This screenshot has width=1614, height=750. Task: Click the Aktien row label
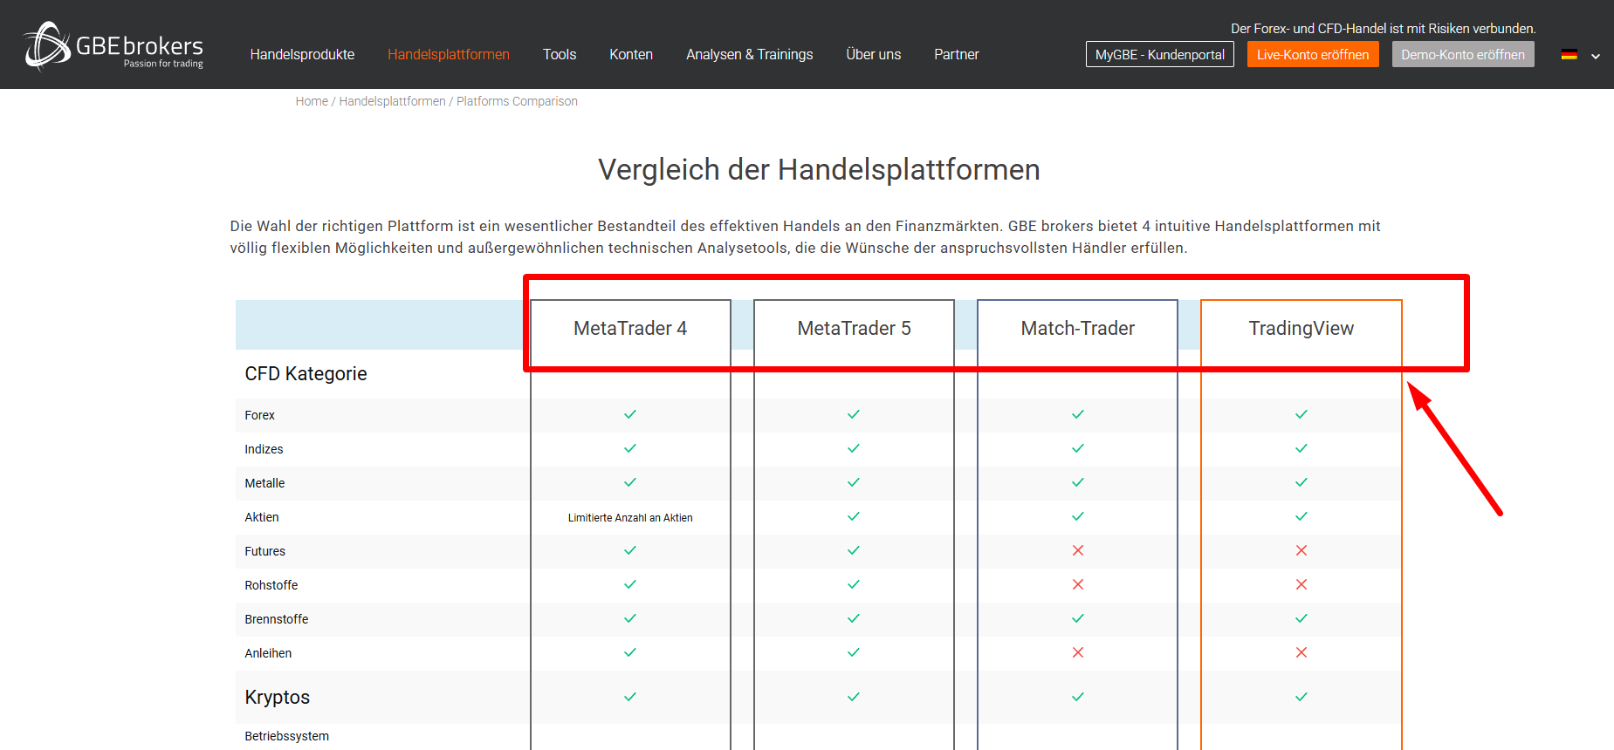point(262,517)
